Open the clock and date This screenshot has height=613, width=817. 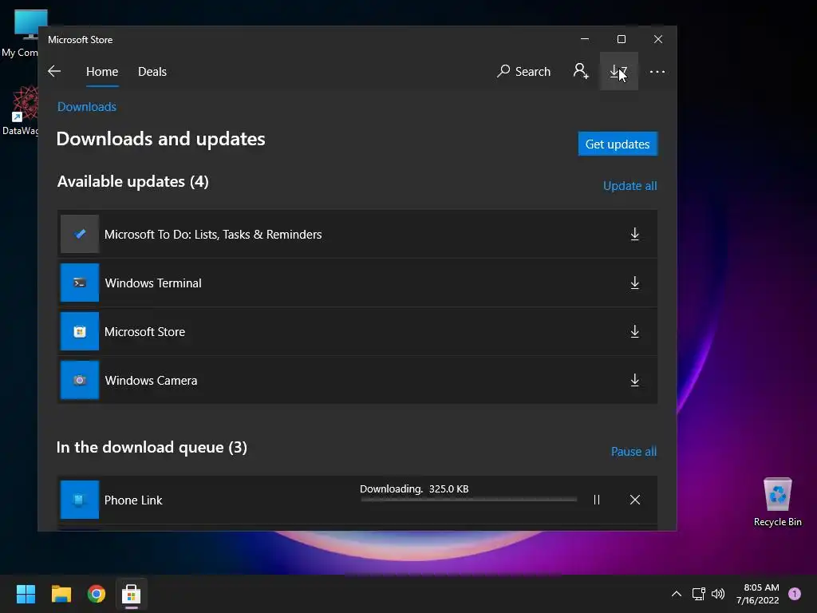[758, 594]
